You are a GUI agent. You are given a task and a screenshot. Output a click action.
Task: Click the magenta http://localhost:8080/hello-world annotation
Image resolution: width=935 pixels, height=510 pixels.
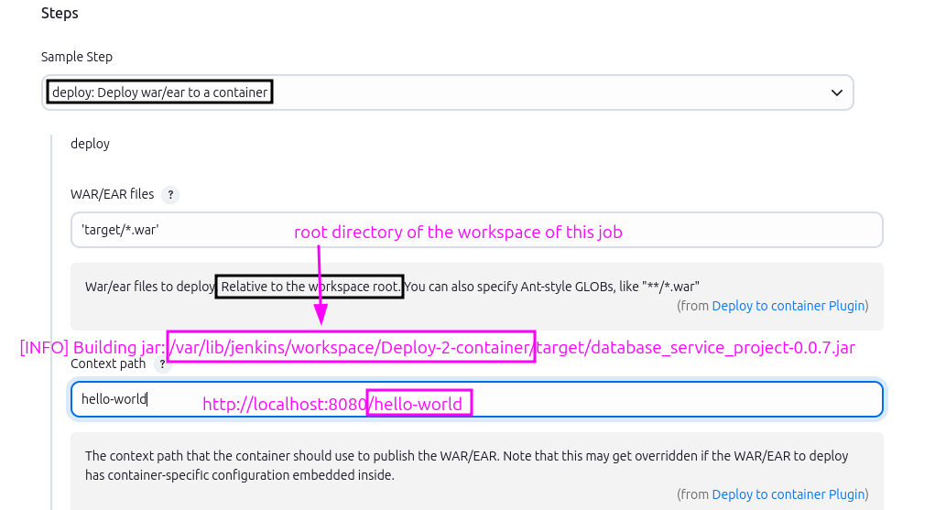point(337,404)
